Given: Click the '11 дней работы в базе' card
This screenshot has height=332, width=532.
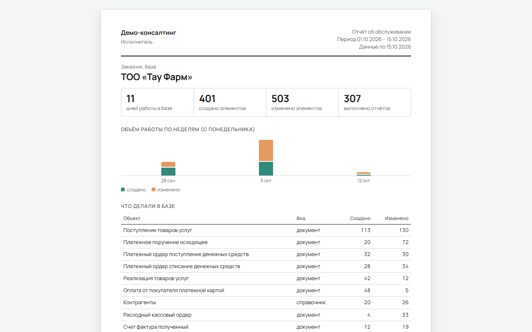Looking at the screenshot, I should pos(158,103).
